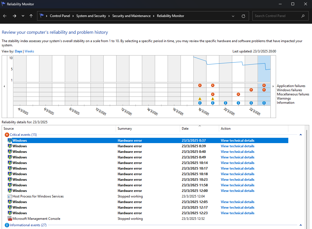View technical details for the 12:23 hardware error
Screen dimensions: 312x229
click(x=238, y=213)
